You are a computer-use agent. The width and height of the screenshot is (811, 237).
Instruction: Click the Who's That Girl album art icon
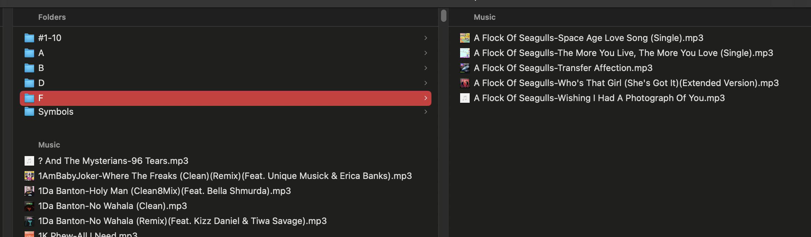pyautogui.click(x=465, y=83)
